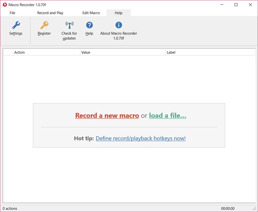258x212 pixels.
Task: Click the Macro Recorder app logo in title bar
Action: pyautogui.click(x=5, y=5)
